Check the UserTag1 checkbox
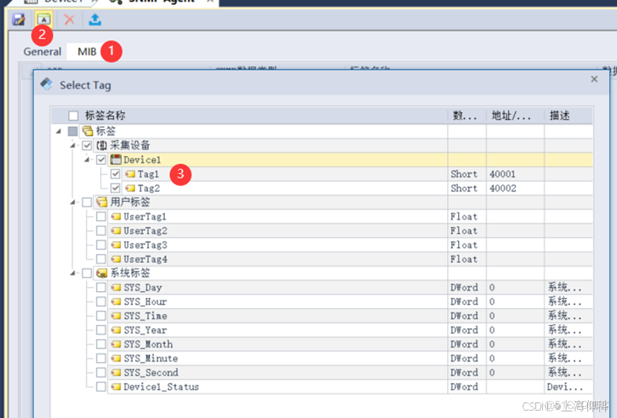617x418 pixels. tap(101, 217)
